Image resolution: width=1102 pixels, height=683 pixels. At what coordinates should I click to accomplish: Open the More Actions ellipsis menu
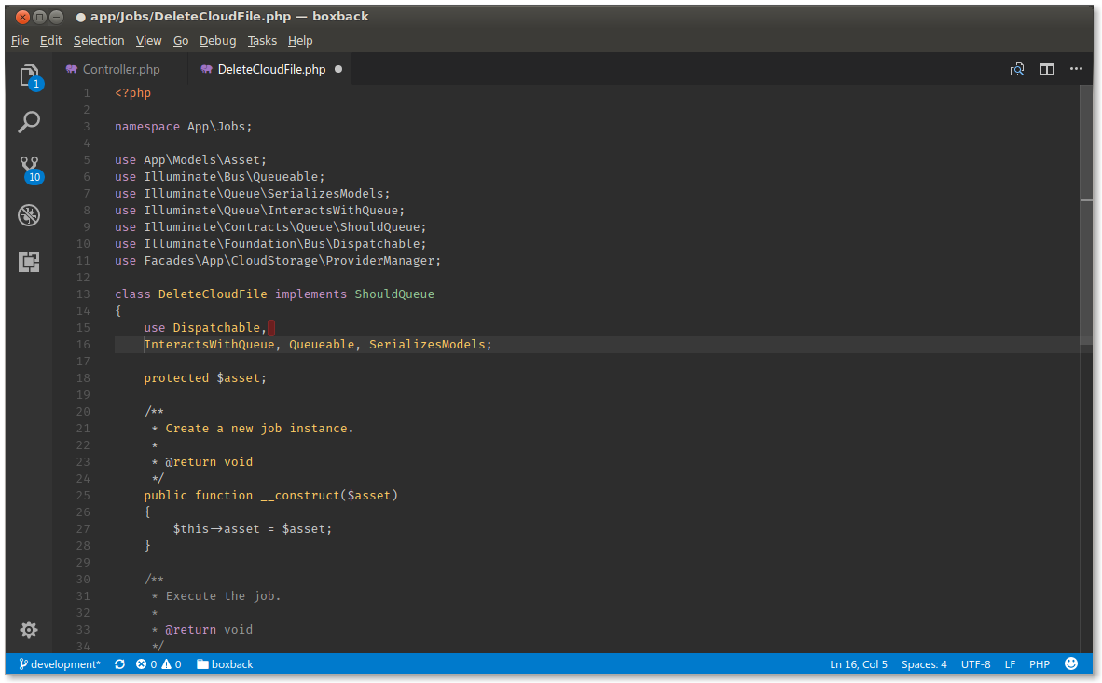pyautogui.click(x=1076, y=68)
